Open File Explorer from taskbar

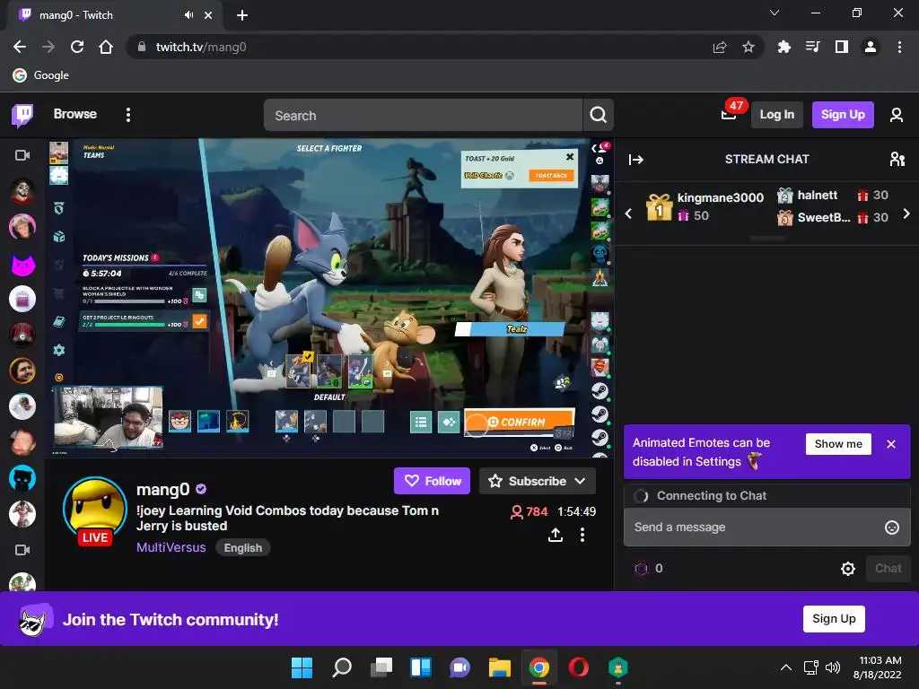499,667
